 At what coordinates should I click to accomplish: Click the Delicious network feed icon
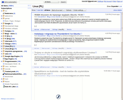(4, 74)
